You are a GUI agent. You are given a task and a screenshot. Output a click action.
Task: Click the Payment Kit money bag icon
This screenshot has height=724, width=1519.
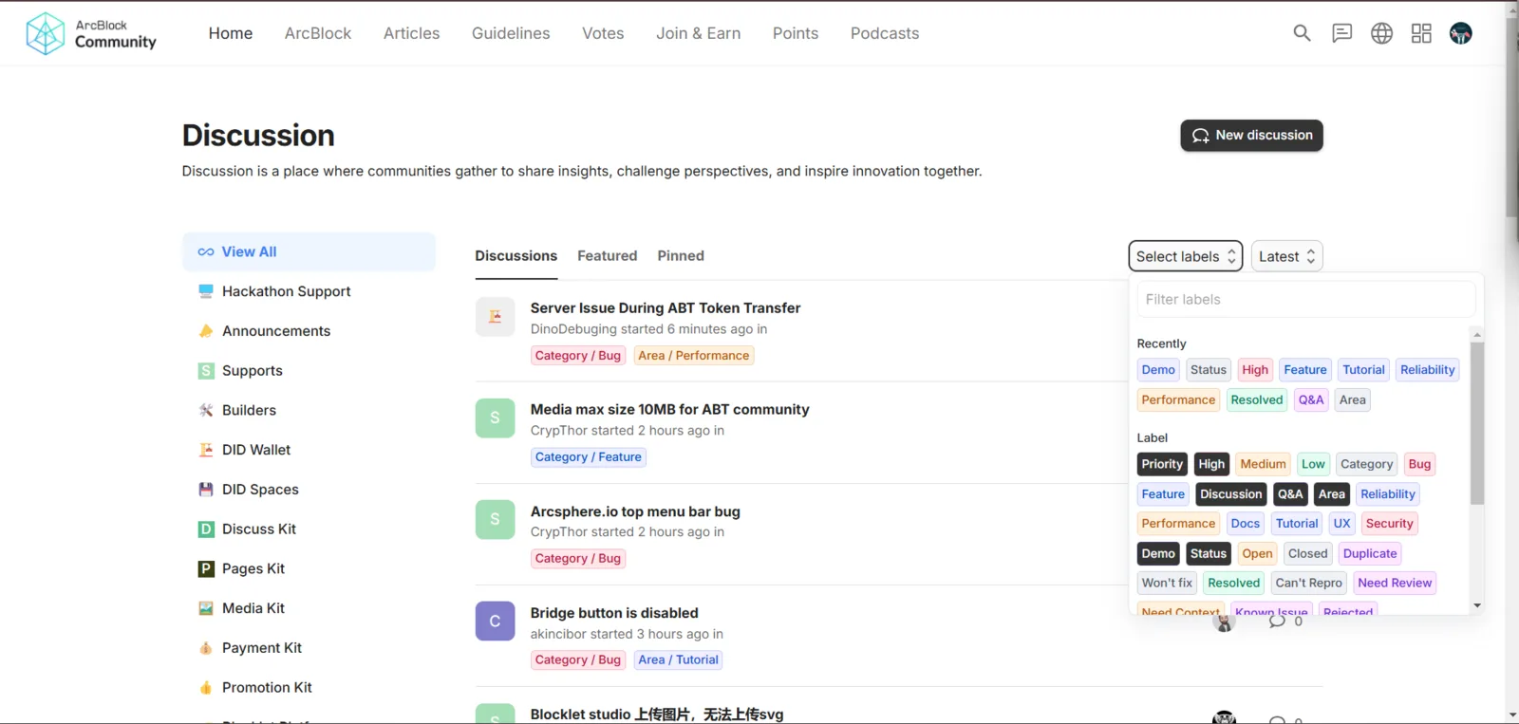click(x=206, y=648)
